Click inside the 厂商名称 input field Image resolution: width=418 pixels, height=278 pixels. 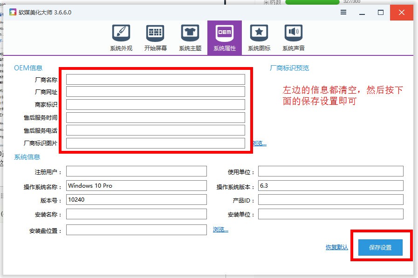pyautogui.click(x=156, y=79)
